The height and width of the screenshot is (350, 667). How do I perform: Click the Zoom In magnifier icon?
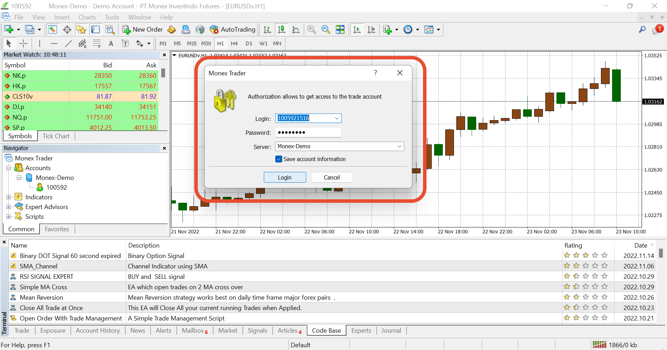click(x=311, y=30)
